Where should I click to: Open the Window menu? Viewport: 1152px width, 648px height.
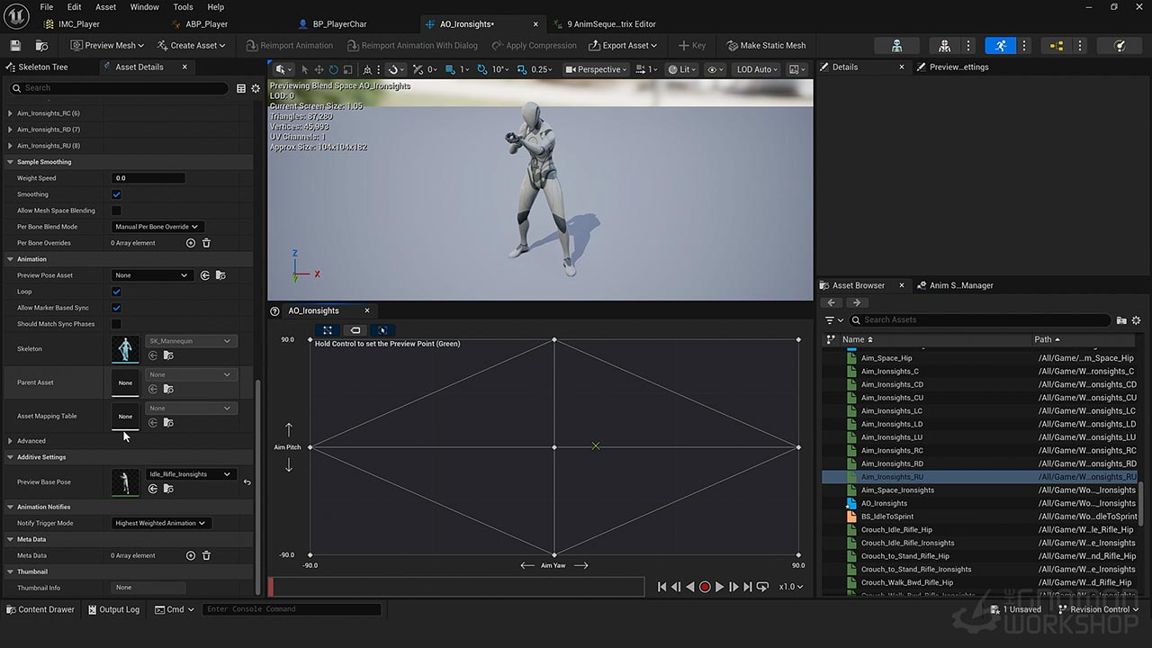[144, 7]
